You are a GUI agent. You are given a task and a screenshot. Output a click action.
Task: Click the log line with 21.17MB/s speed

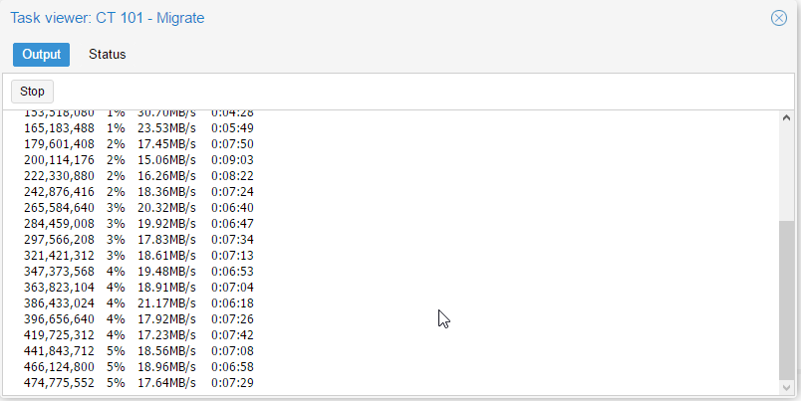pos(138,303)
